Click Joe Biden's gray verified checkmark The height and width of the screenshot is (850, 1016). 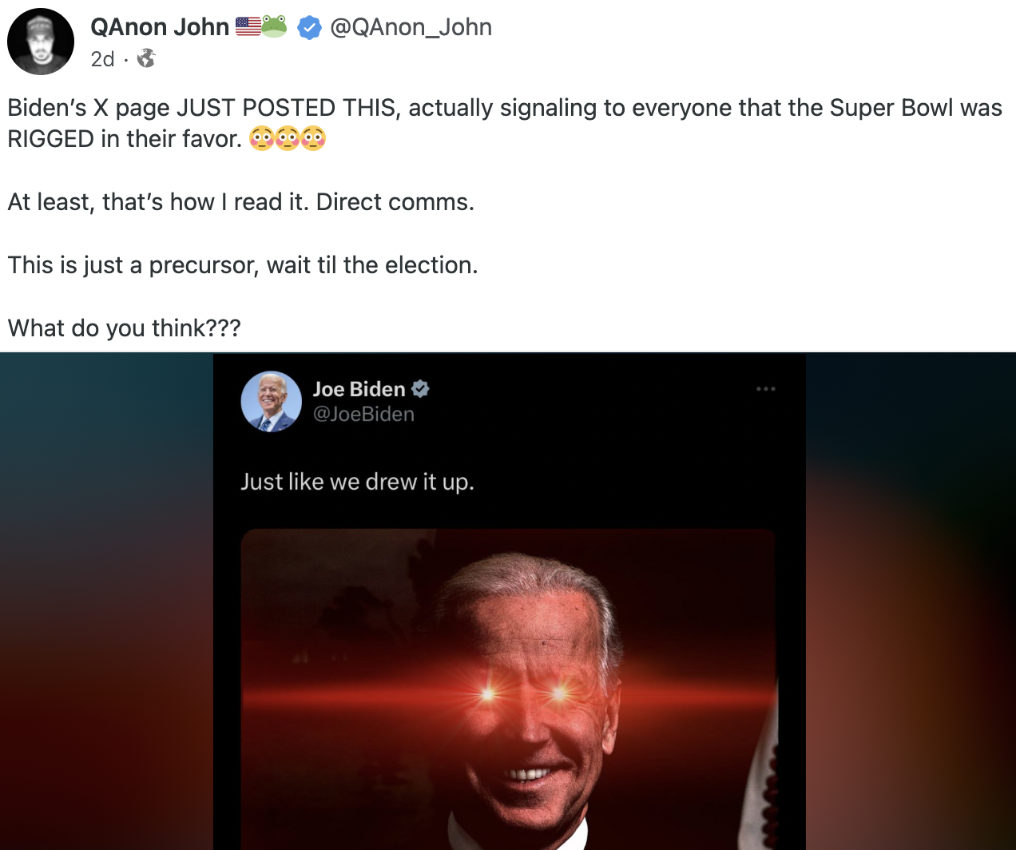tap(421, 389)
